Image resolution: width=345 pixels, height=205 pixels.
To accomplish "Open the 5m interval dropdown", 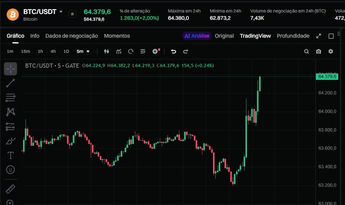I will click(x=83, y=51).
